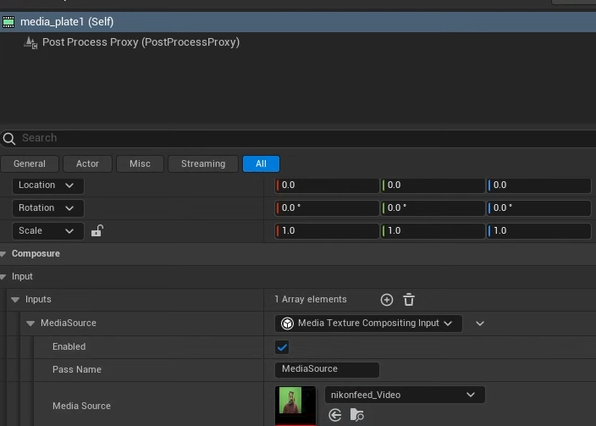The width and height of the screenshot is (596, 426).
Task: Open Media Texture Compositing Input dropdown
Action: 368,324
